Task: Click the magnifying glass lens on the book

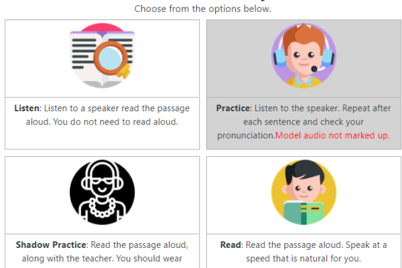Action: click(x=111, y=58)
